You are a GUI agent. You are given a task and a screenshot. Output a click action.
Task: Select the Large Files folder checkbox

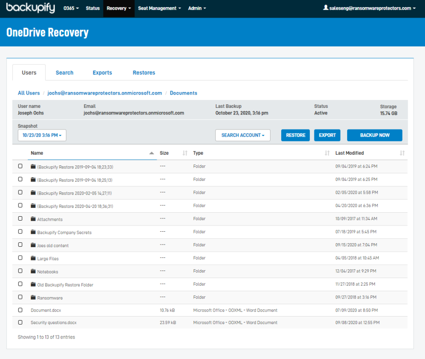(20, 258)
